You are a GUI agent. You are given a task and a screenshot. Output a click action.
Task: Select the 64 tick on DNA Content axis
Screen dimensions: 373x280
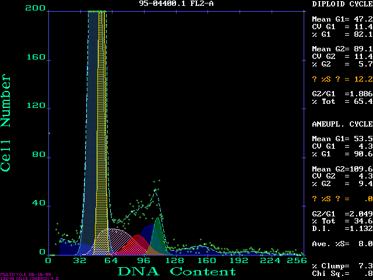click(x=111, y=261)
